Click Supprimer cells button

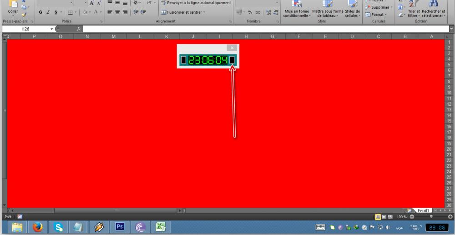click(379, 7)
